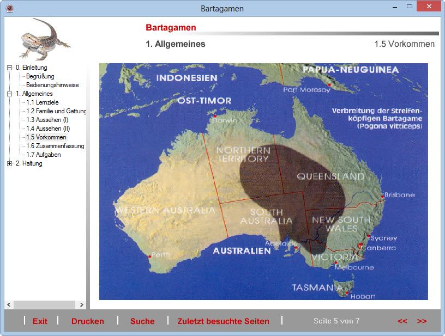Open the Suche search function

click(142, 321)
